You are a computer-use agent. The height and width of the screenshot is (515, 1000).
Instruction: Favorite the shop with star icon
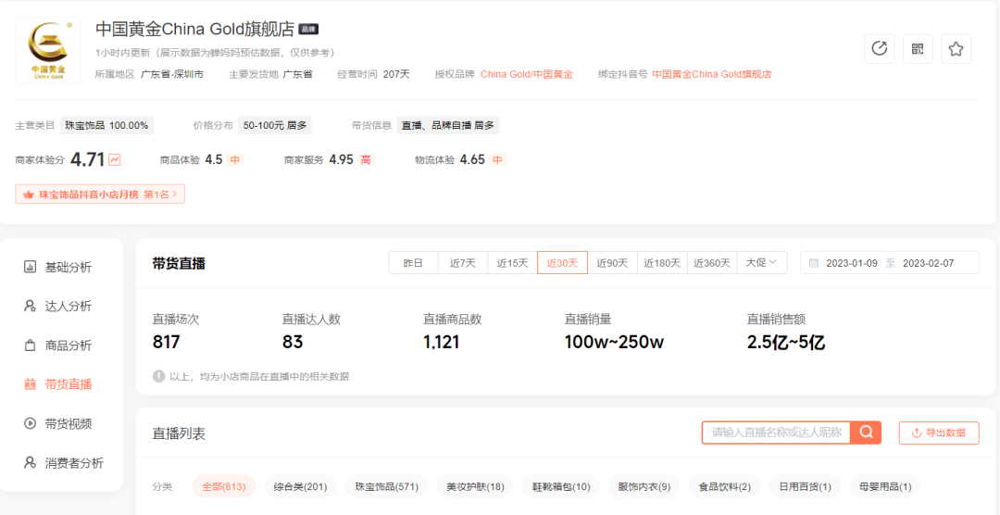pos(956,48)
